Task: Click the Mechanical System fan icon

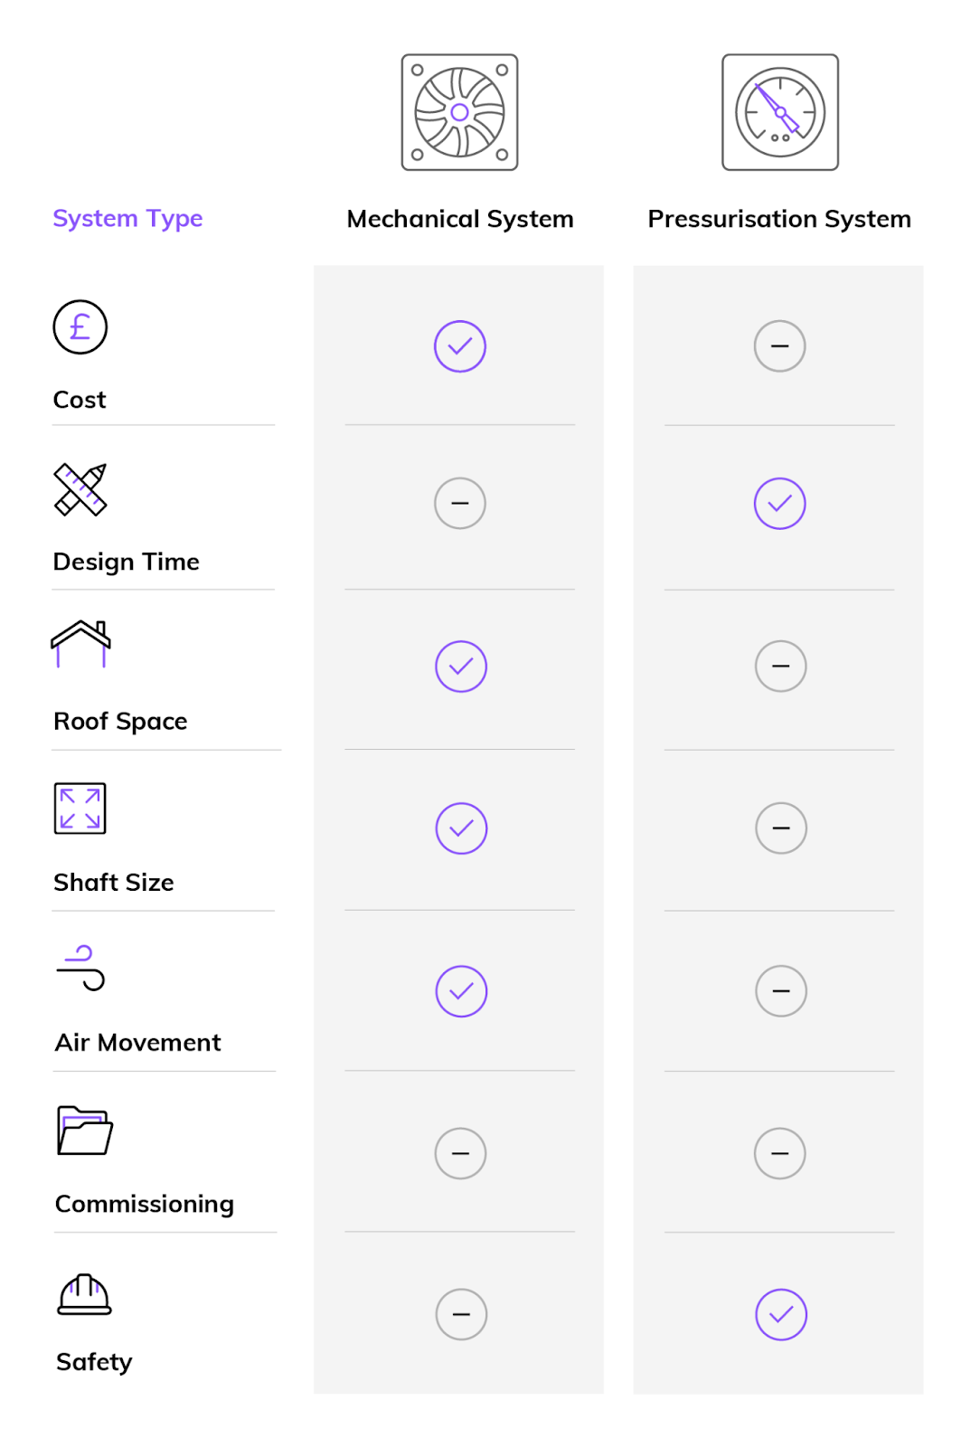Action: point(459,112)
